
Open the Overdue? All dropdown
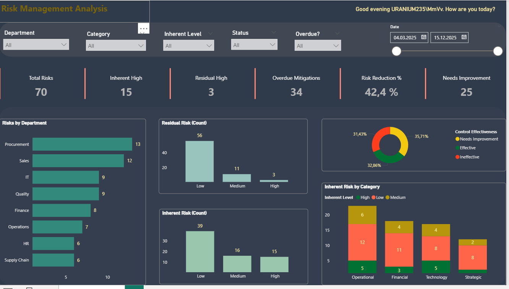(318, 45)
